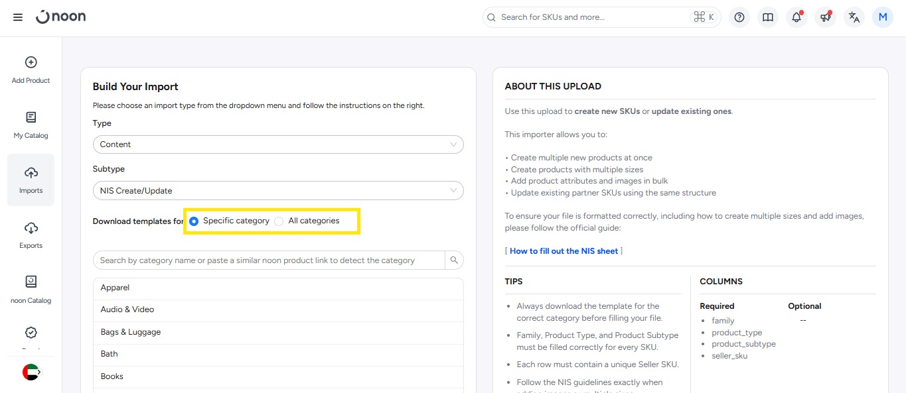Open the user profile avatar M
This screenshot has height=393, width=906.
883,17
